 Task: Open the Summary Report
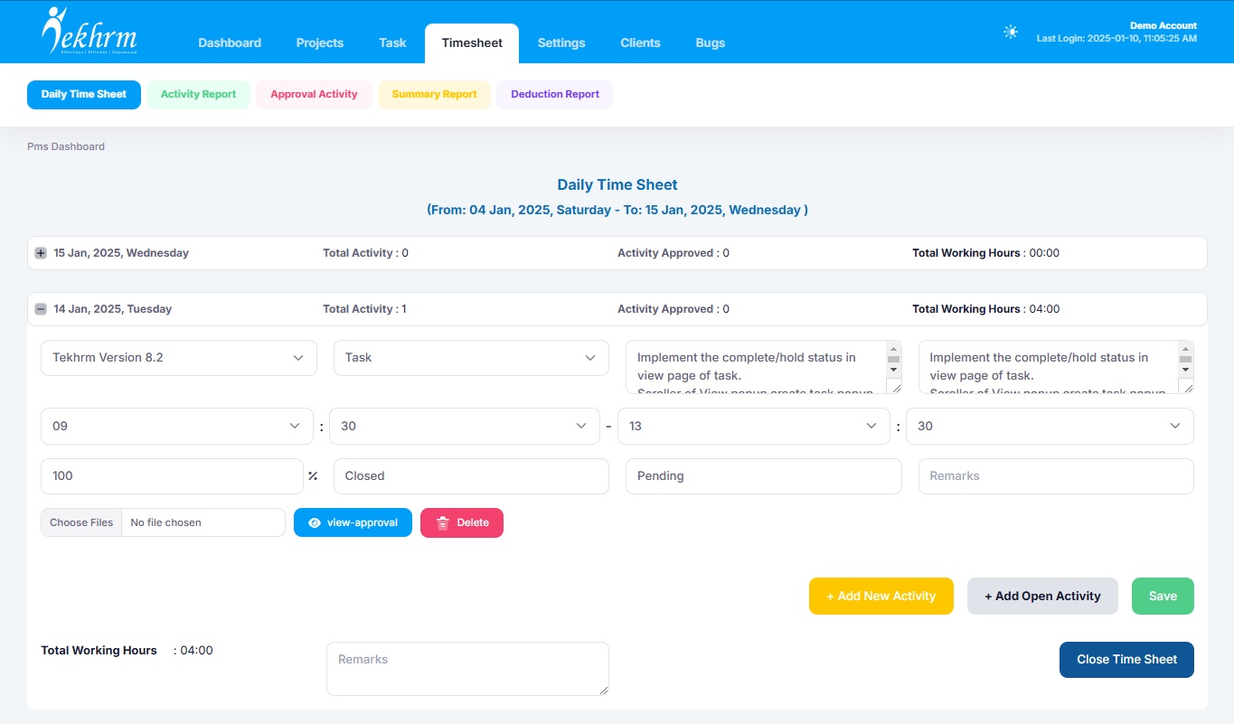coord(434,94)
